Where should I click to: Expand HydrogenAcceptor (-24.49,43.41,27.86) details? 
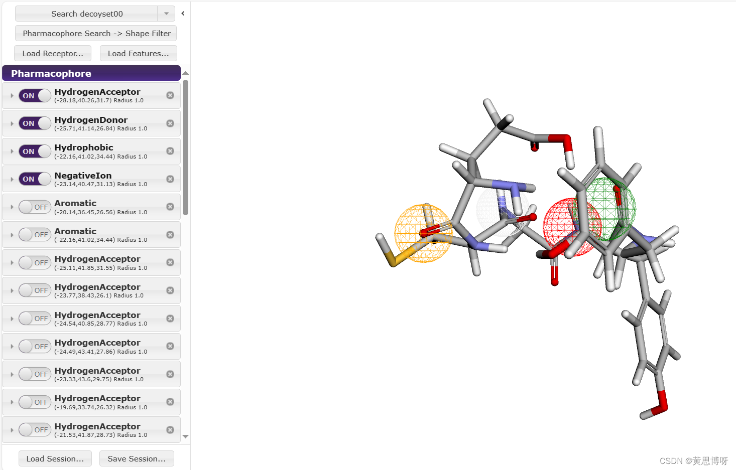pos(12,346)
